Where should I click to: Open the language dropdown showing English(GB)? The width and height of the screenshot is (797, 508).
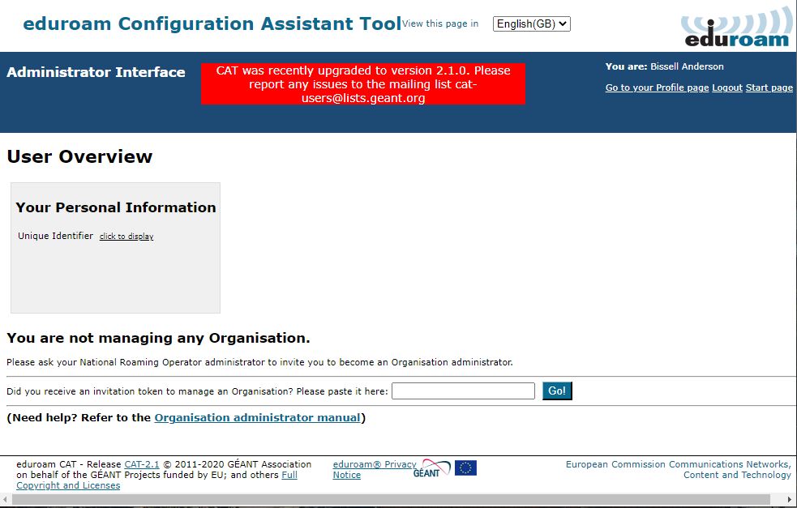pyautogui.click(x=531, y=23)
